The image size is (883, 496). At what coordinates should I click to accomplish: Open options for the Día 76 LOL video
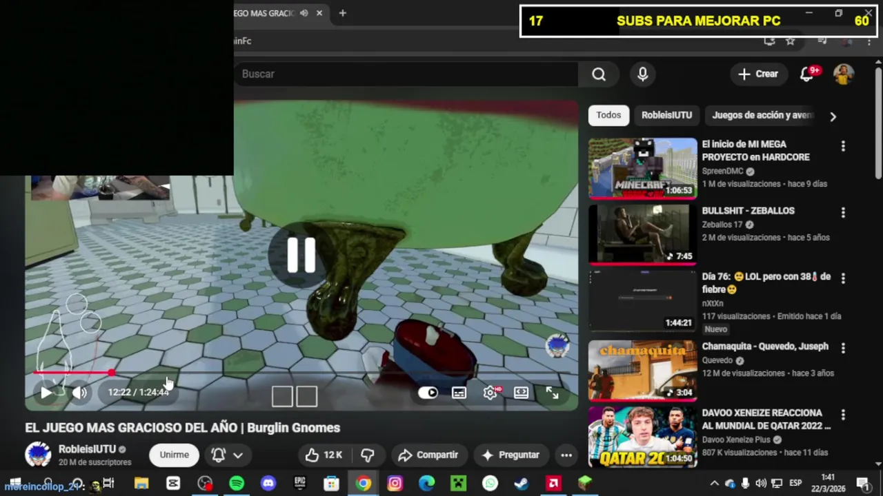click(843, 278)
